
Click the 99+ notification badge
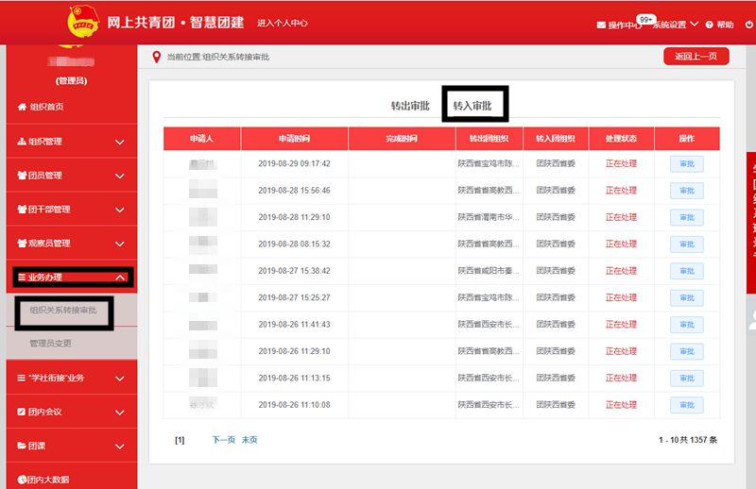coord(645,19)
